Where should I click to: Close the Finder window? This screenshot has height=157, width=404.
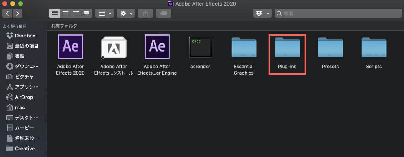pyautogui.click(x=5, y=4)
